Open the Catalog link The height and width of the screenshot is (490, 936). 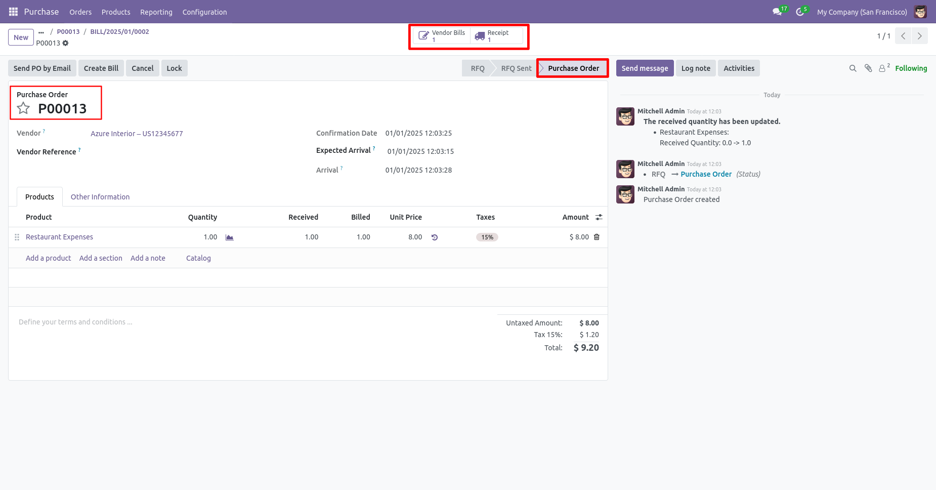tap(198, 258)
